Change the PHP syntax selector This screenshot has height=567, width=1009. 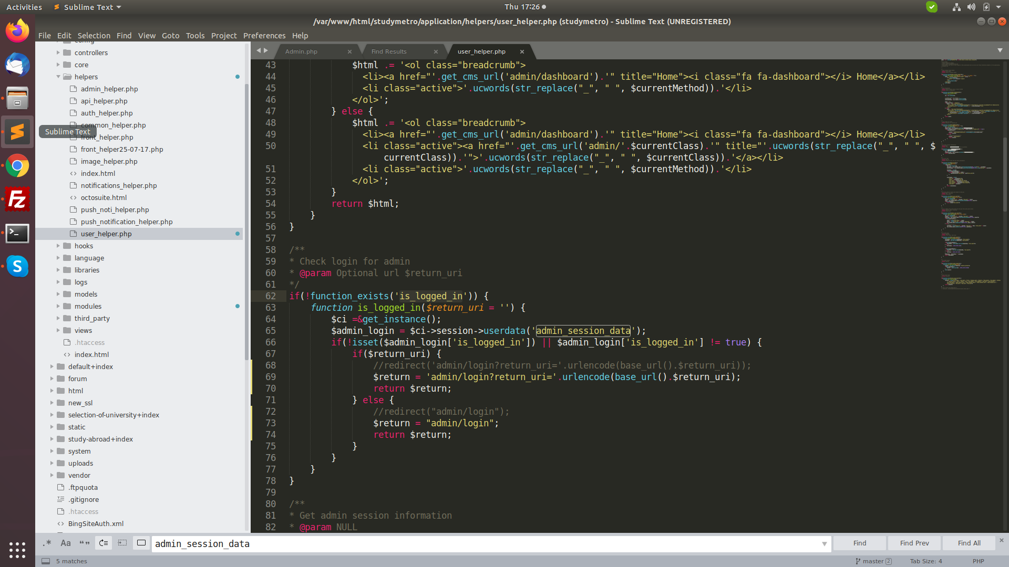[x=978, y=561]
